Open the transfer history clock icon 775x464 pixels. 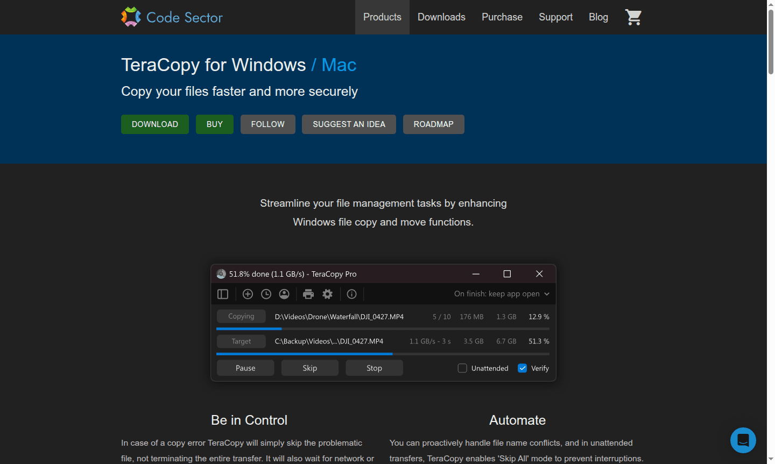click(266, 294)
